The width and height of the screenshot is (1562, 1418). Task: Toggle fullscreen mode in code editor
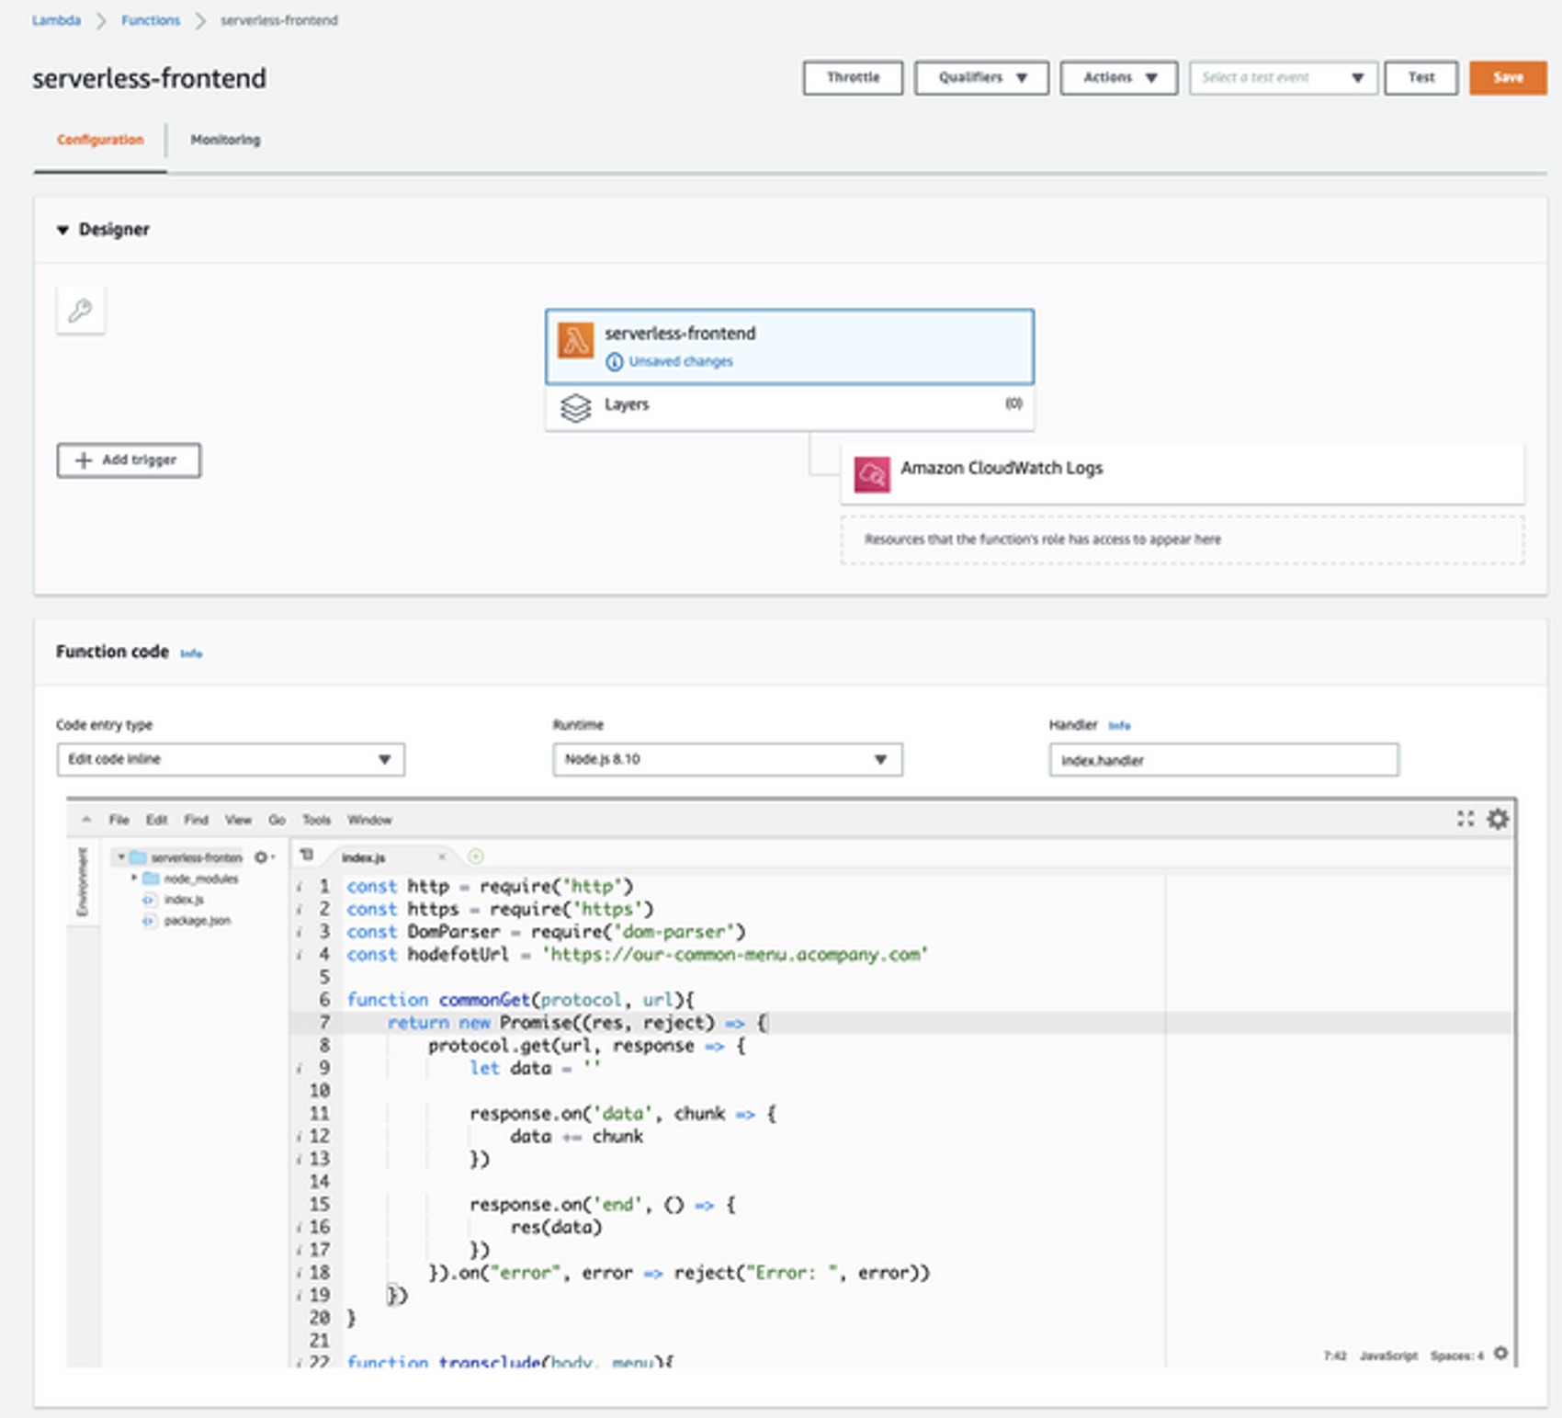pos(1466,819)
